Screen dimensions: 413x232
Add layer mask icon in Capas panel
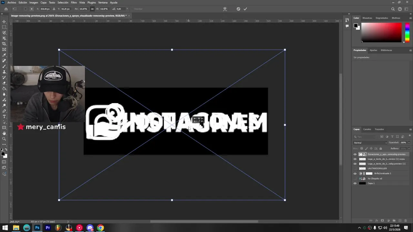point(382,221)
